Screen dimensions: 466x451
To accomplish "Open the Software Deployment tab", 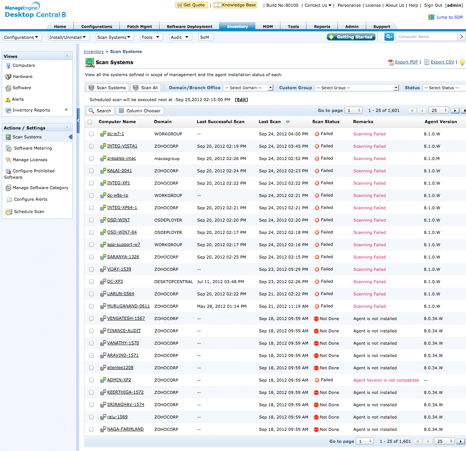I will click(189, 26).
